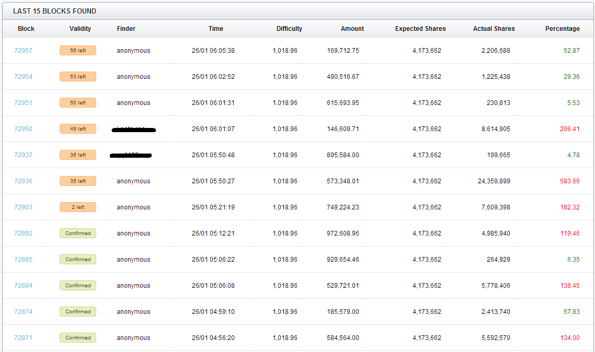Screen dimensions: 595x352
Task: Click the 'LAST 15 BLOCKS FOUND' title
Action: 55,11
